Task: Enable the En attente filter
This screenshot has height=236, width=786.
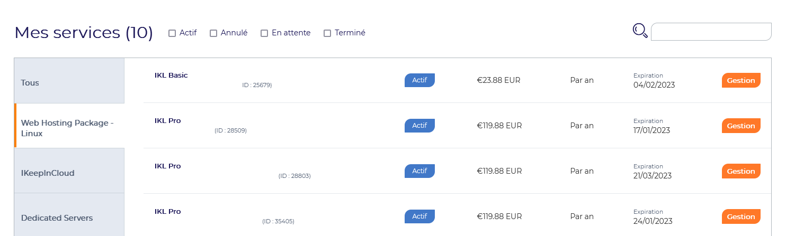Action: (x=264, y=33)
